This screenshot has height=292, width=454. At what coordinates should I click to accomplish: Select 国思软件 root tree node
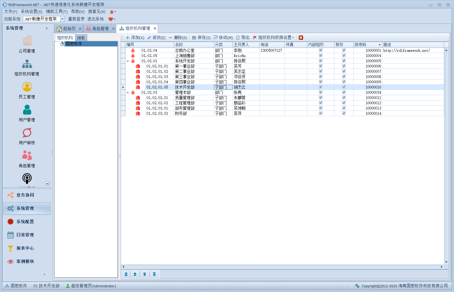(74, 44)
